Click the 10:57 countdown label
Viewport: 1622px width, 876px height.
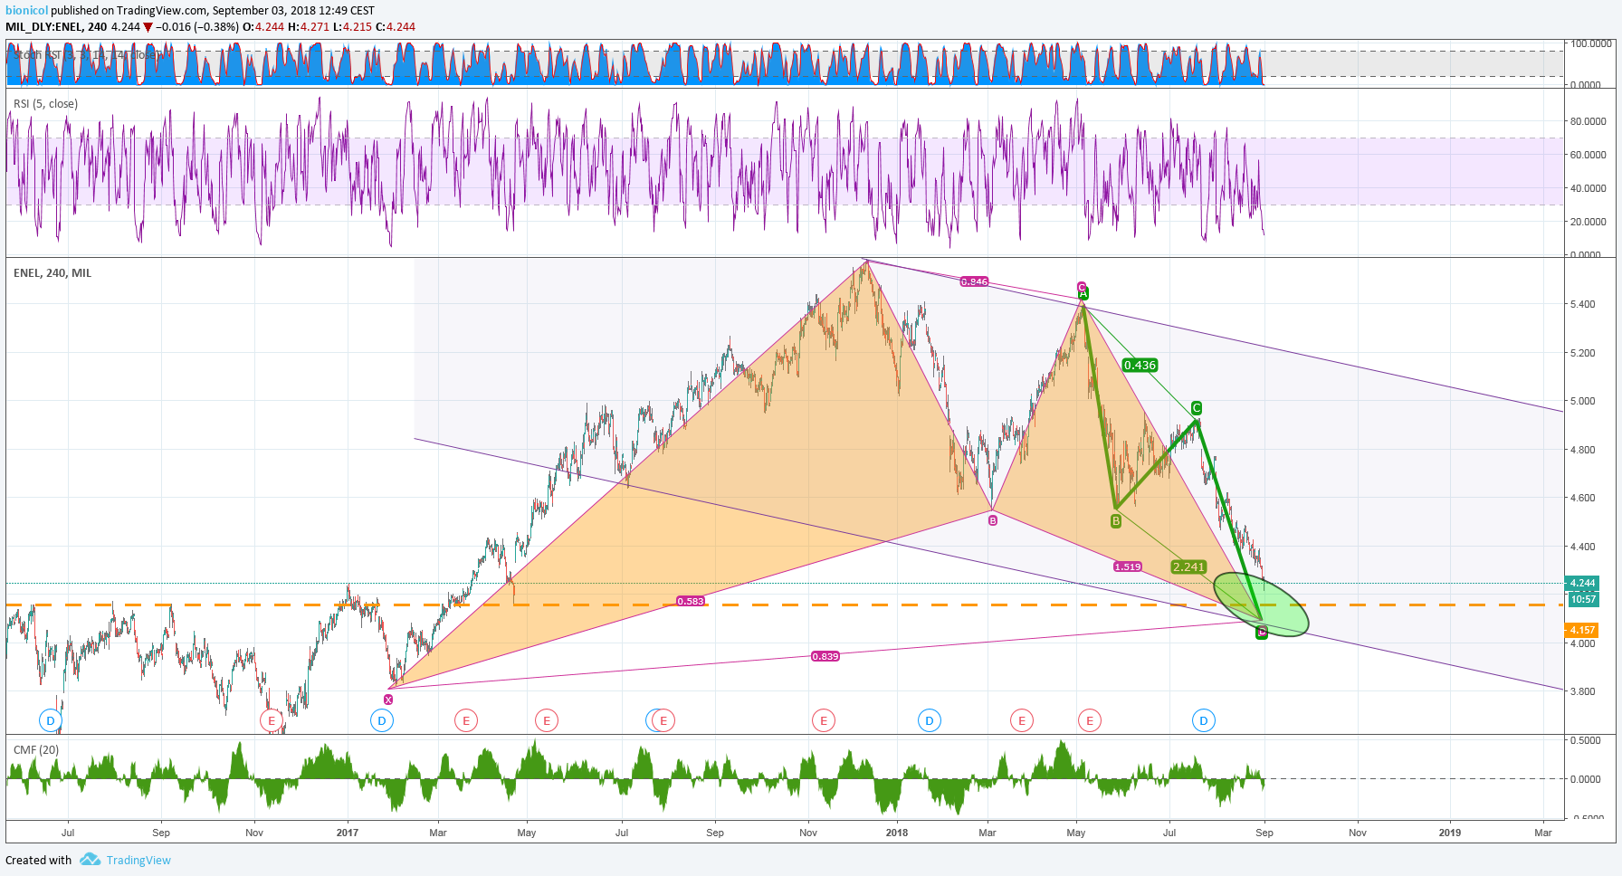pos(1582,599)
